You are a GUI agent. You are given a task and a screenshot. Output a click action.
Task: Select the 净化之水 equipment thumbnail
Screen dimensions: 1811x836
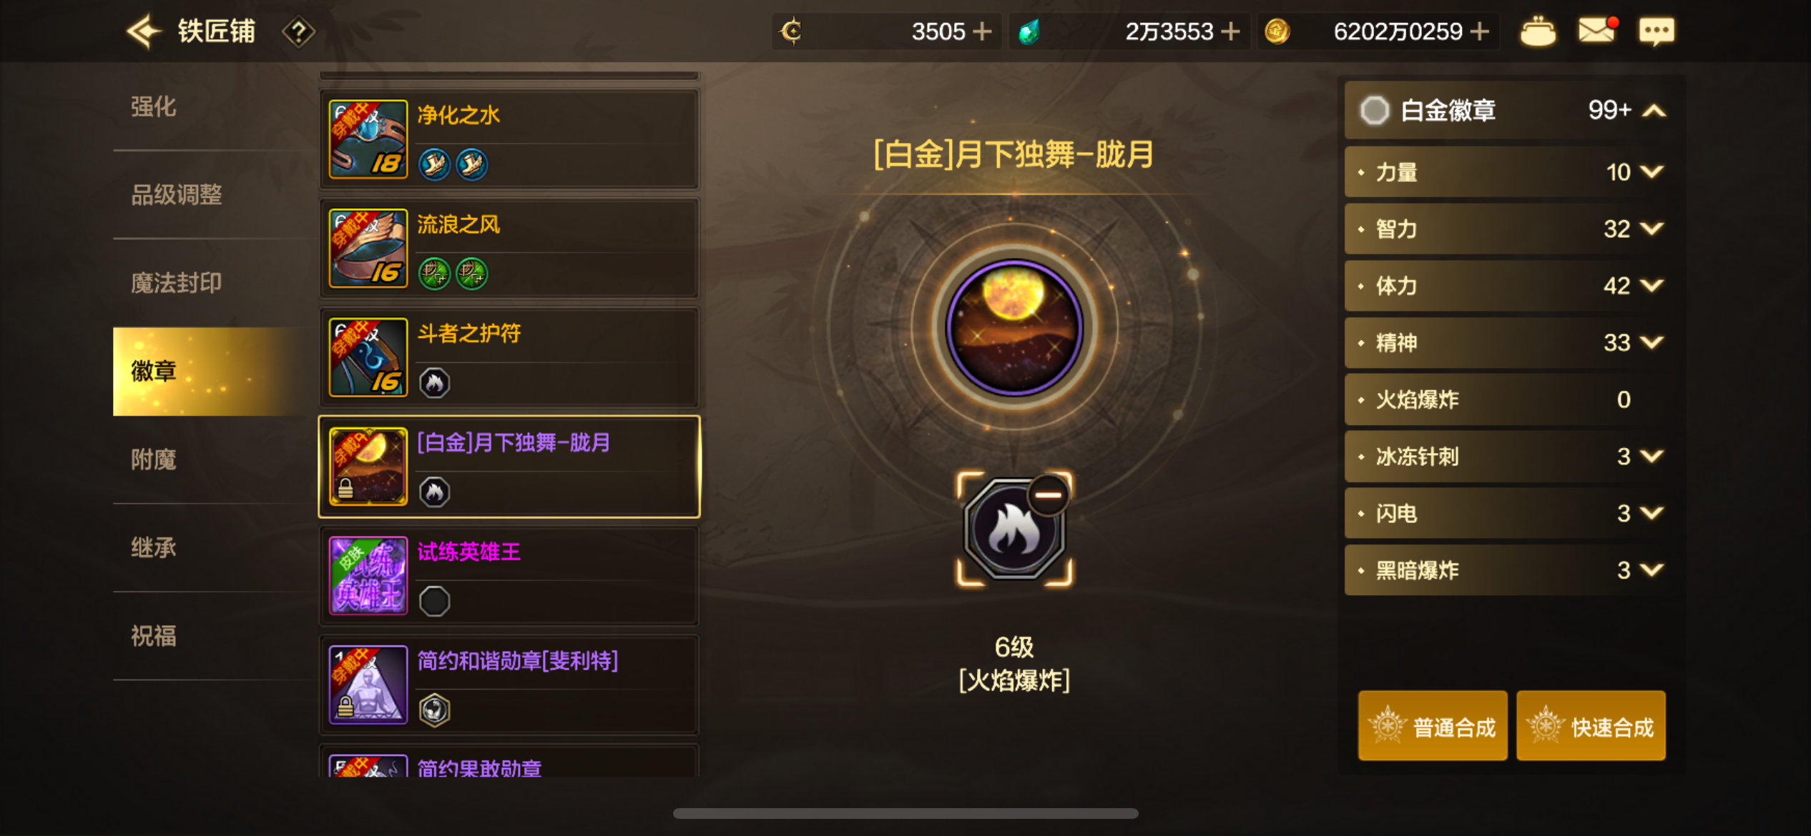coord(368,139)
